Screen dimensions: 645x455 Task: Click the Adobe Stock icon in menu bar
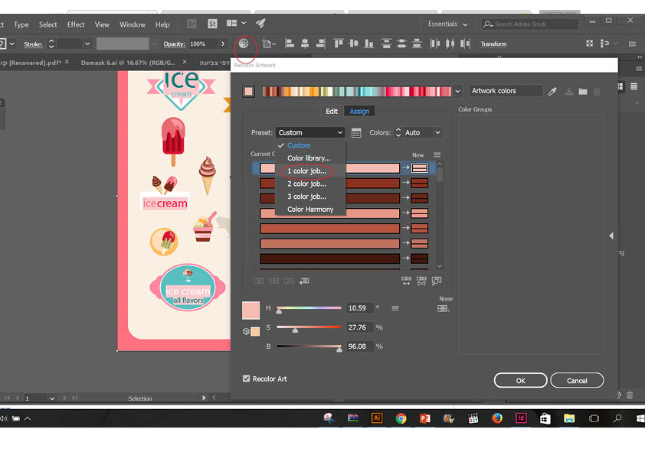(x=213, y=24)
